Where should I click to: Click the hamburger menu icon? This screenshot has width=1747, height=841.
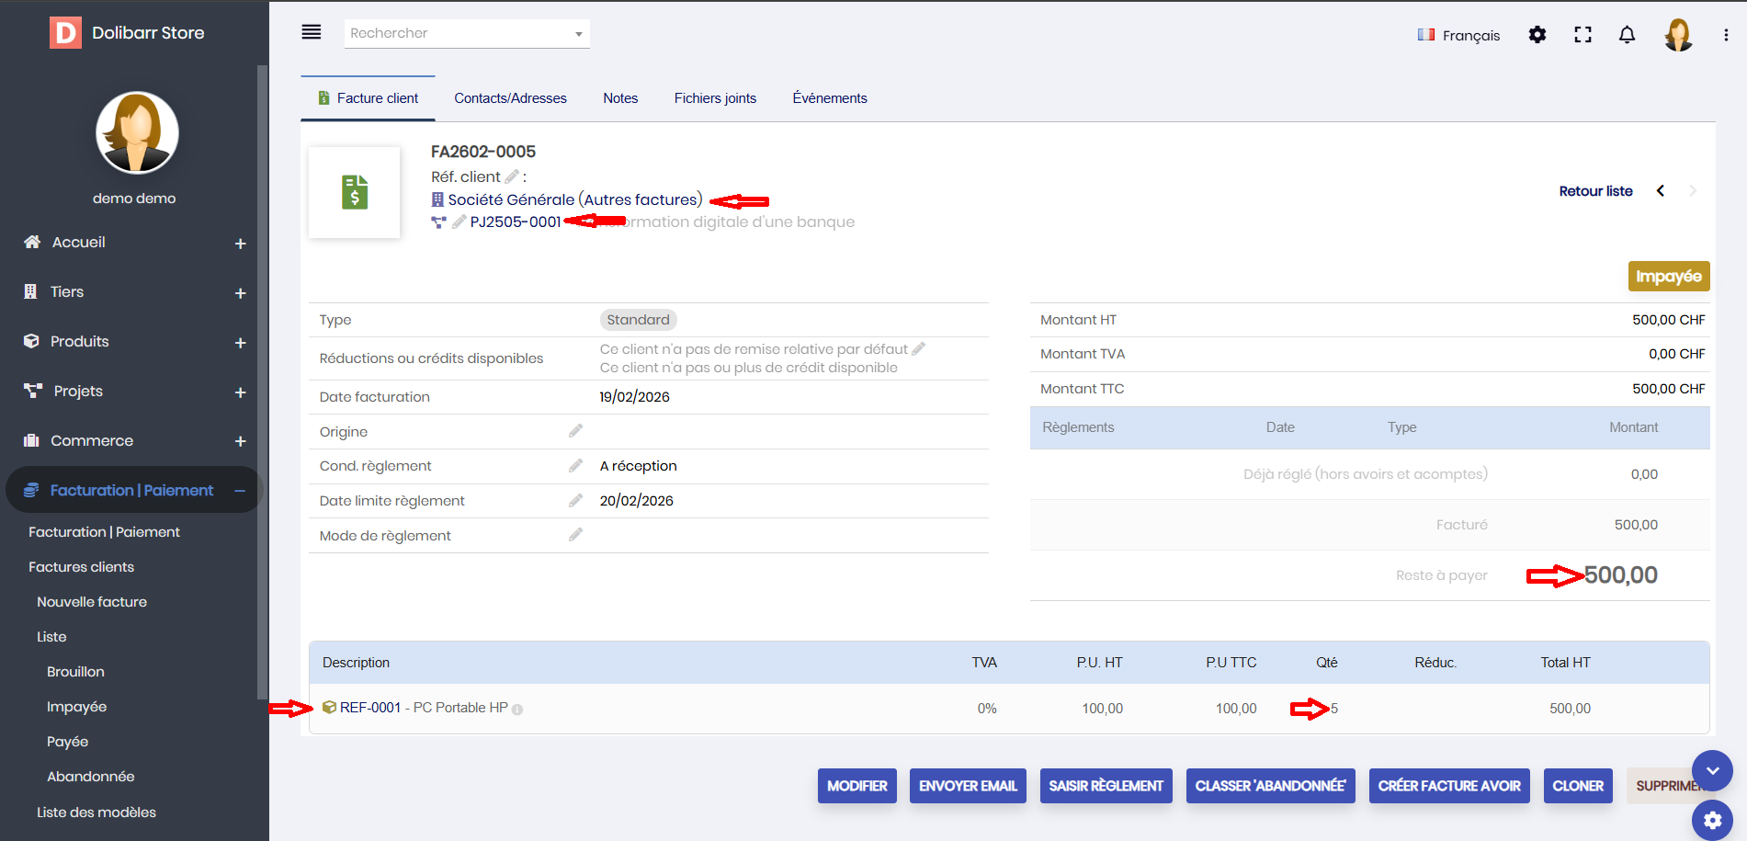312,32
